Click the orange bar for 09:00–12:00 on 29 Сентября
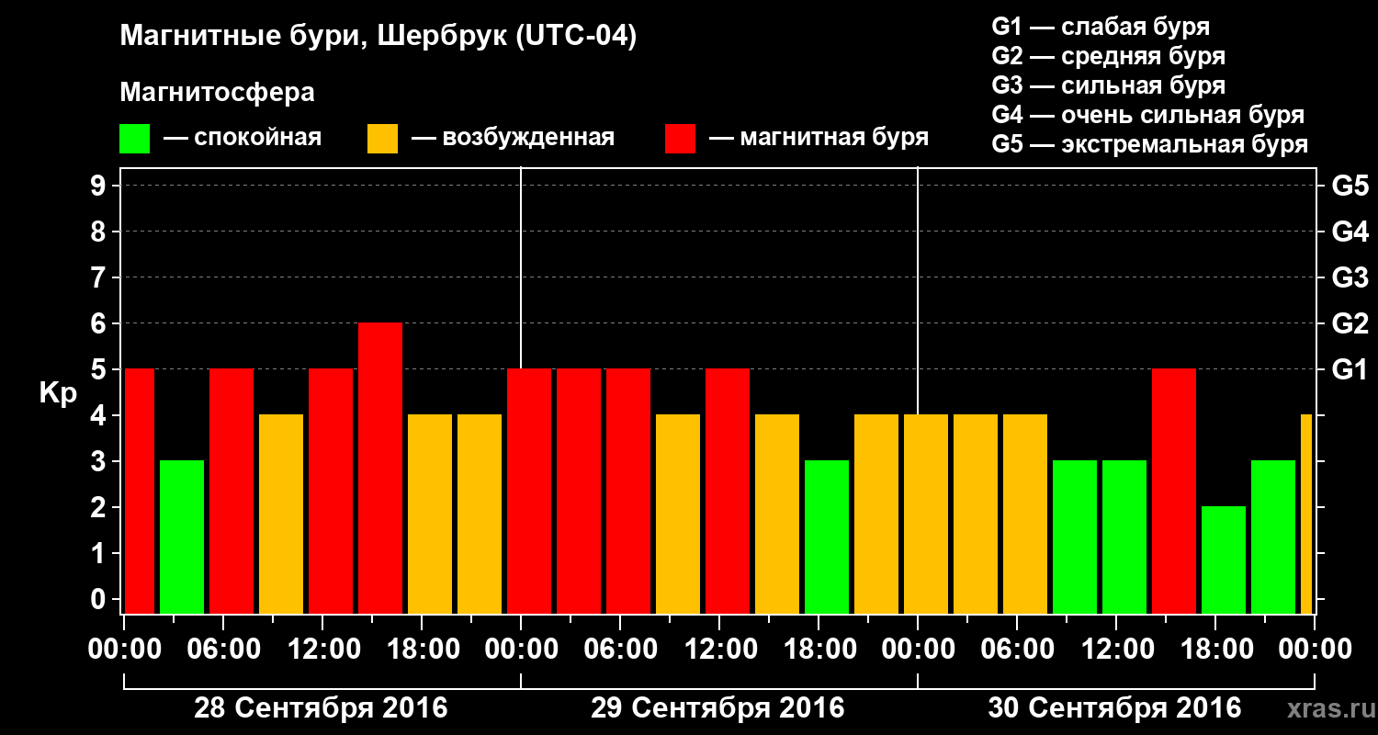This screenshot has height=735, width=1378. [x=678, y=514]
